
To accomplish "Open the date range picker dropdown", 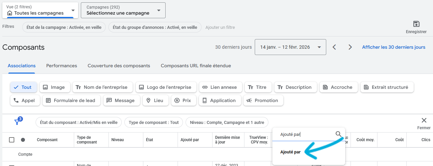I will click(290, 47).
